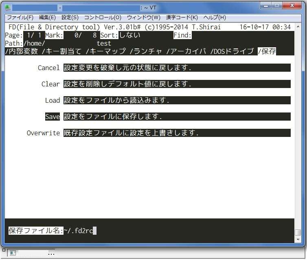This screenshot has width=307, height=260.
Task: Click the scrollbar up arrow
Action: 298,26
